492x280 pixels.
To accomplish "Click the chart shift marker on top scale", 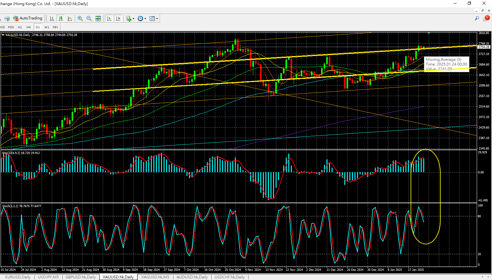I will pyautogui.click(x=429, y=33).
